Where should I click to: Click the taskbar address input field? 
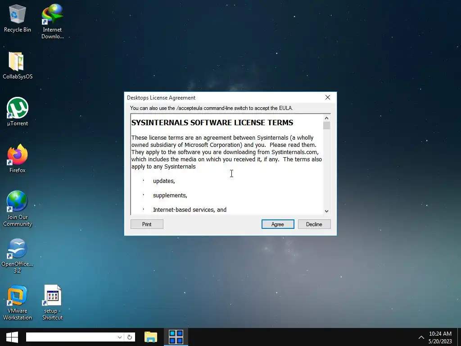tap(71, 337)
